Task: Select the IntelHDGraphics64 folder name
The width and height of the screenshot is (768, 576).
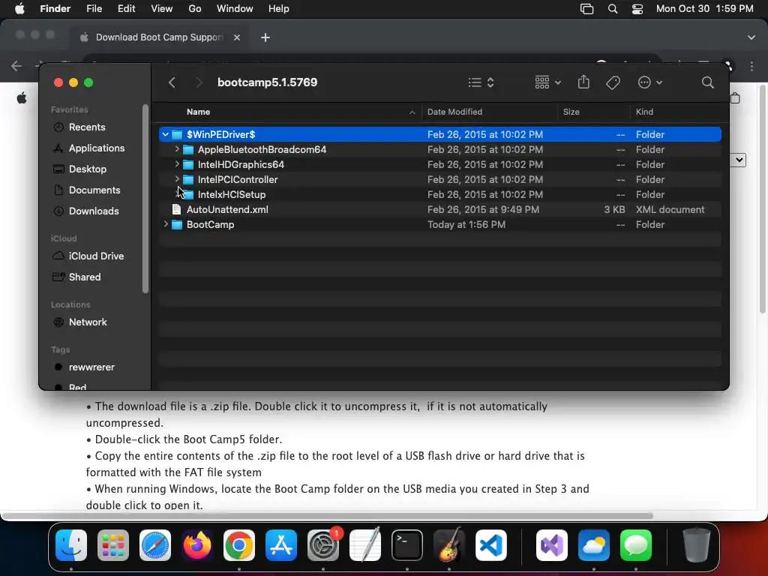Action: pos(241,164)
